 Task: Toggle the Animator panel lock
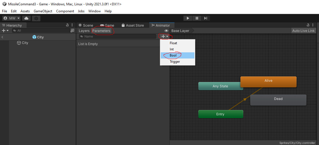click(x=308, y=25)
